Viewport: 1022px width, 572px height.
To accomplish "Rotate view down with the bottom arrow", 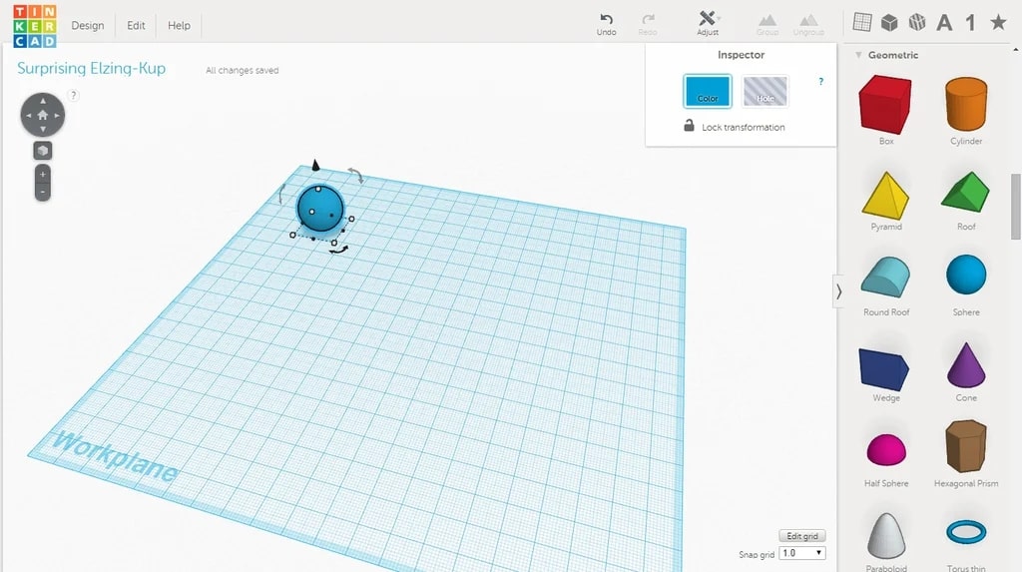I will [x=42, y=129].
